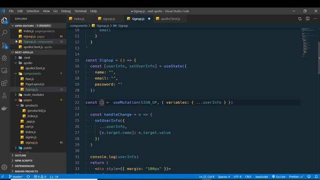Open the View menu
This screenshot has height=180, width=320.
pos(46,11)
